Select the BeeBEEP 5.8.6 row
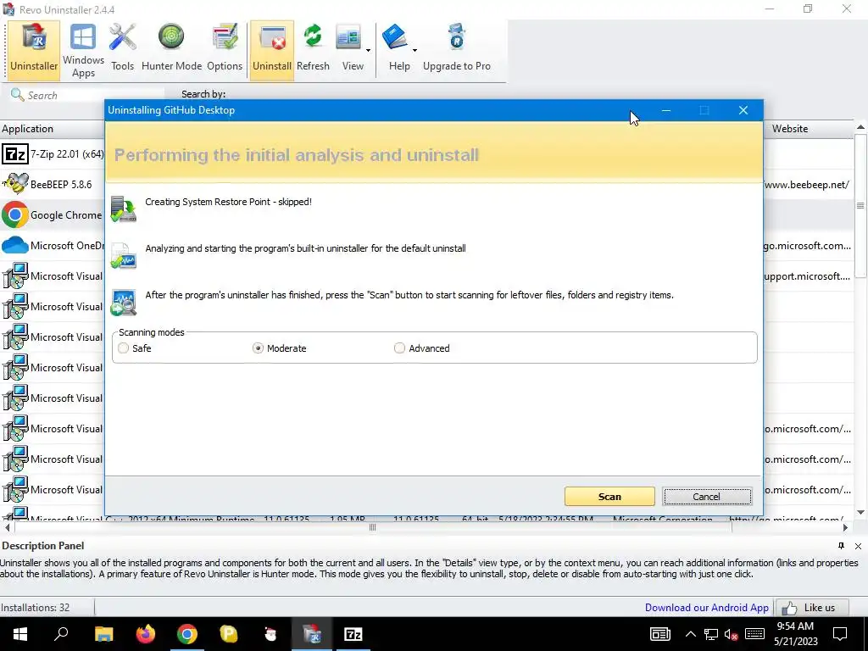 [53, 184]
